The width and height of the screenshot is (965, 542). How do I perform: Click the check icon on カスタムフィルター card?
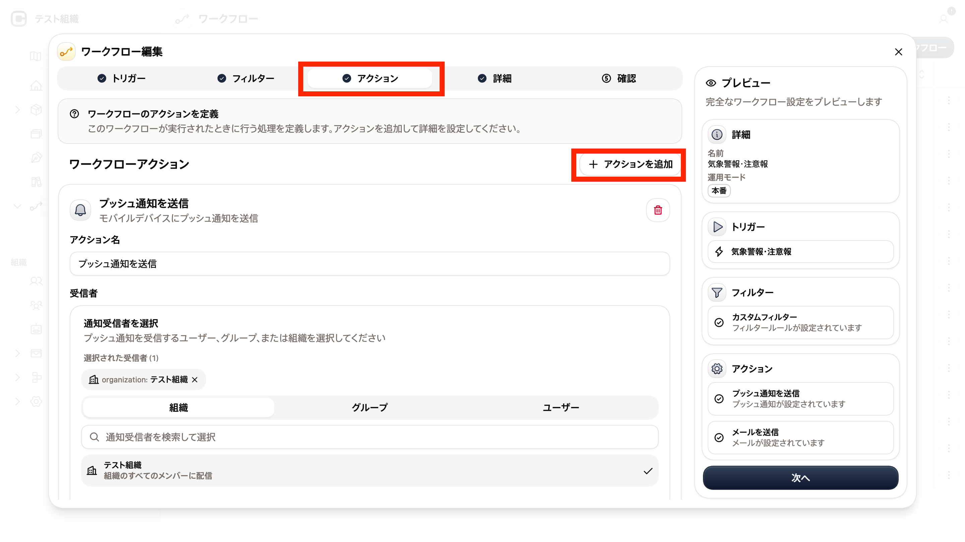719,323
